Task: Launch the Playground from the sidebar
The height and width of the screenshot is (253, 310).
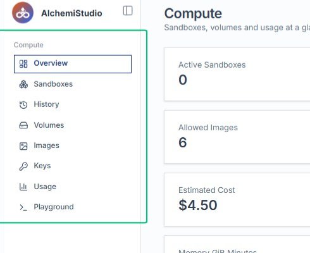Action: (73, 207)
